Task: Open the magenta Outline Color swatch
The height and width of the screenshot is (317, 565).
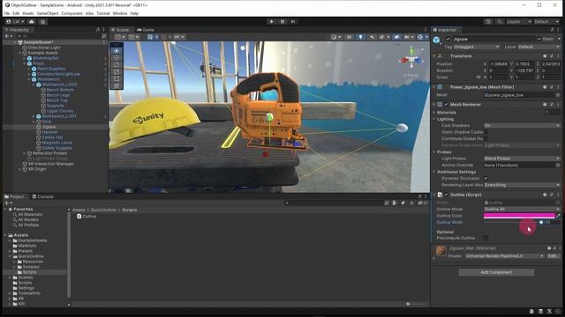Action: point(519,216)
